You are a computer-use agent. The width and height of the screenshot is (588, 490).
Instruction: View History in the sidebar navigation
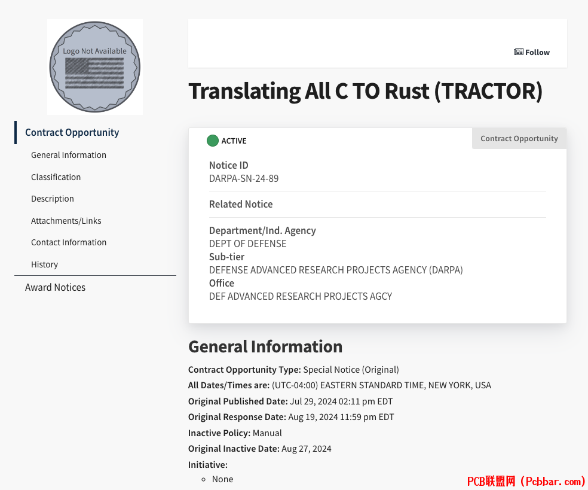pos(45,264)
